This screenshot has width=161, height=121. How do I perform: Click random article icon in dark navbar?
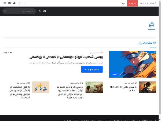click(x=45, y=11)
